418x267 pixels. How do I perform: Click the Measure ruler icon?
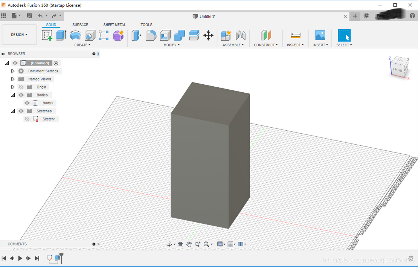click(x=296, y=35)
